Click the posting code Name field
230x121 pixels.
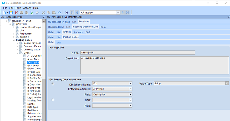click(138, 53)
